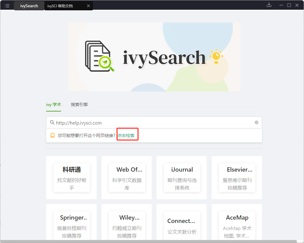Open the downloads icon in title bar
Viewport: 304px width, 243px height.
pos(269,5)
